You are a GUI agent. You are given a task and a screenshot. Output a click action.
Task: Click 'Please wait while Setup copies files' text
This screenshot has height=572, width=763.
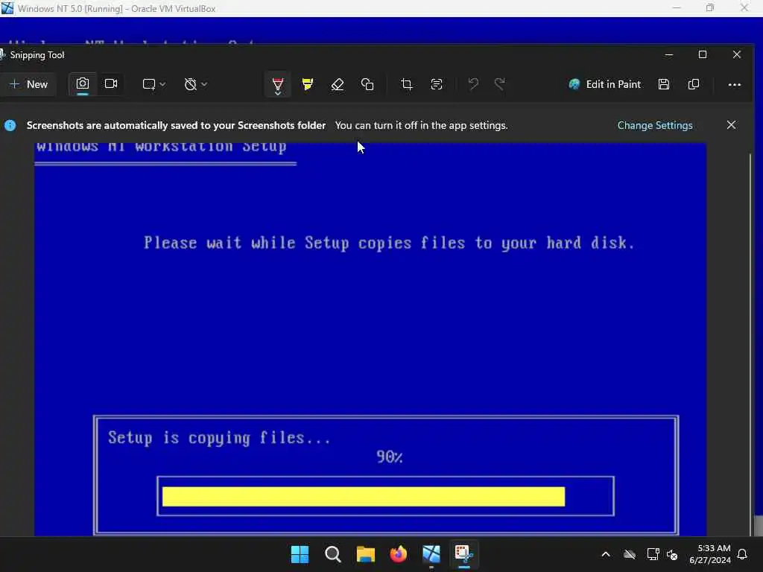pos(390,243)
